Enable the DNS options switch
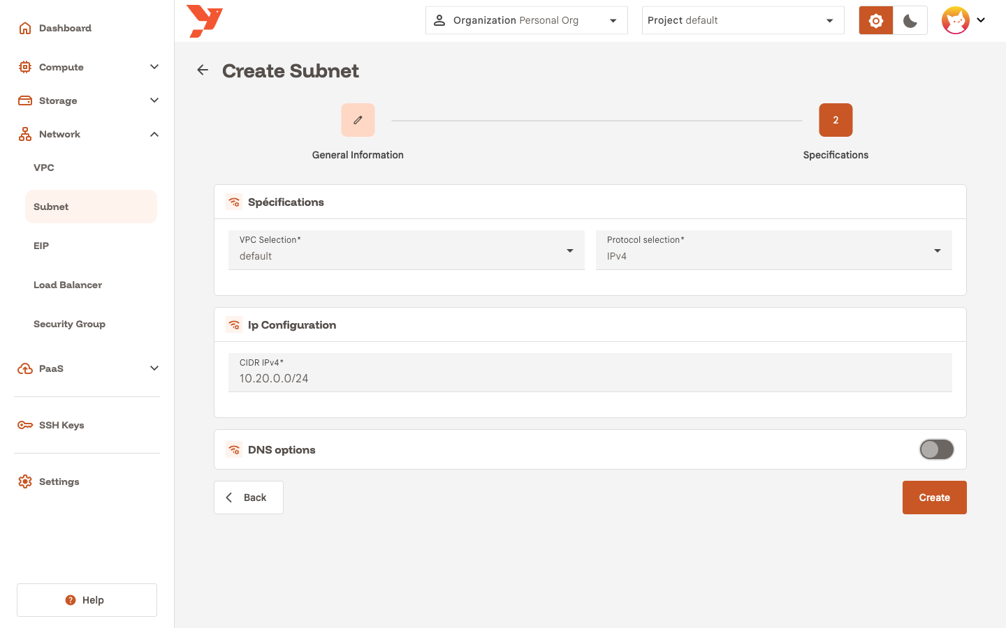 pyautogui.click(x=936, y=449)
